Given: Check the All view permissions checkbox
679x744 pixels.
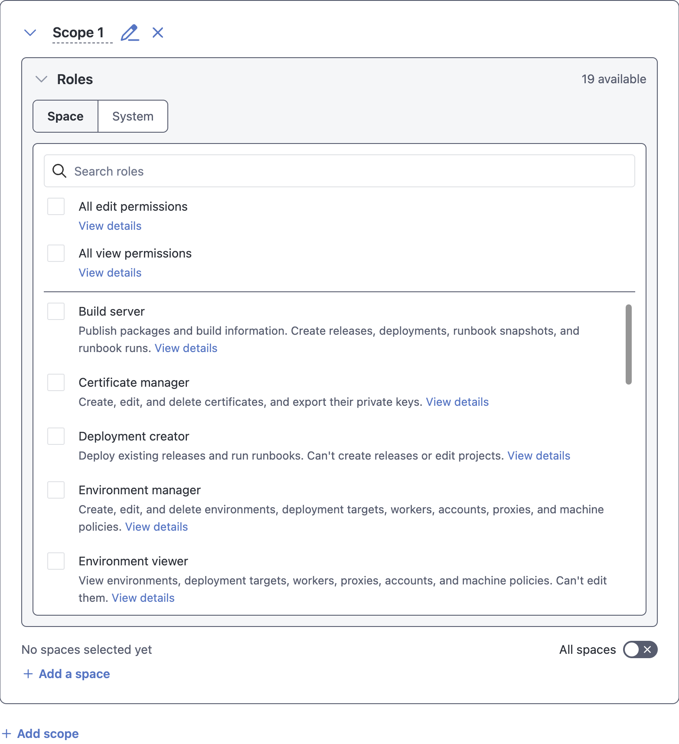Looking at the screenshot, I should pos(56,253).
